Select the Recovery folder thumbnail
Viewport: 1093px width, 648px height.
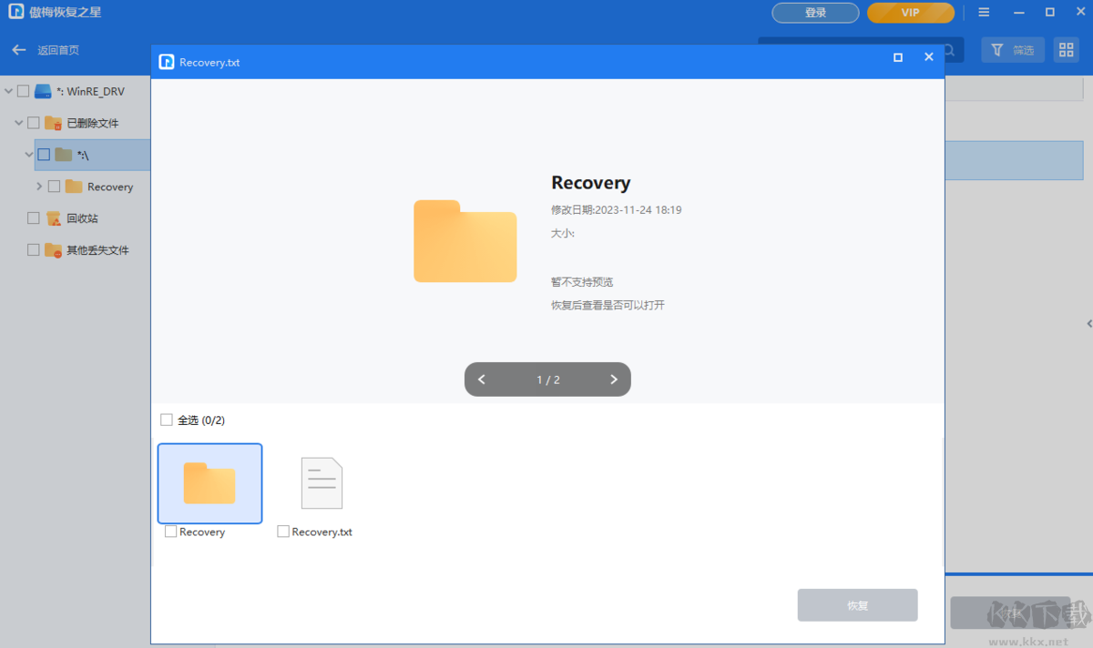(209, 482)
